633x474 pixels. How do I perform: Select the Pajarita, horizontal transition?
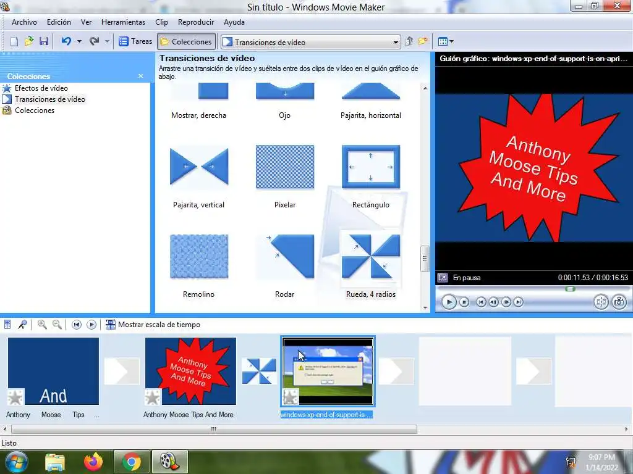tap(371, 101)
